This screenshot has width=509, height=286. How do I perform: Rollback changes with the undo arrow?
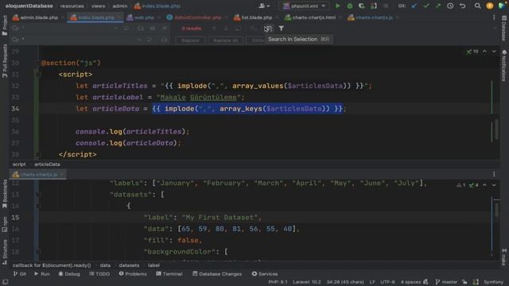(x=463, y=6)
